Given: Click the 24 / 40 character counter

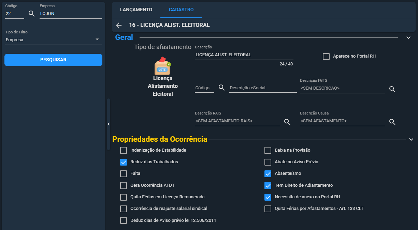Looking at the screenshot, I should tap(286, 64).
